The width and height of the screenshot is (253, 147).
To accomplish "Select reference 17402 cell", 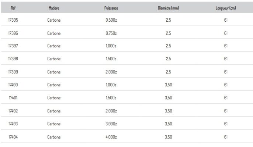I will [x=13, y=111].
